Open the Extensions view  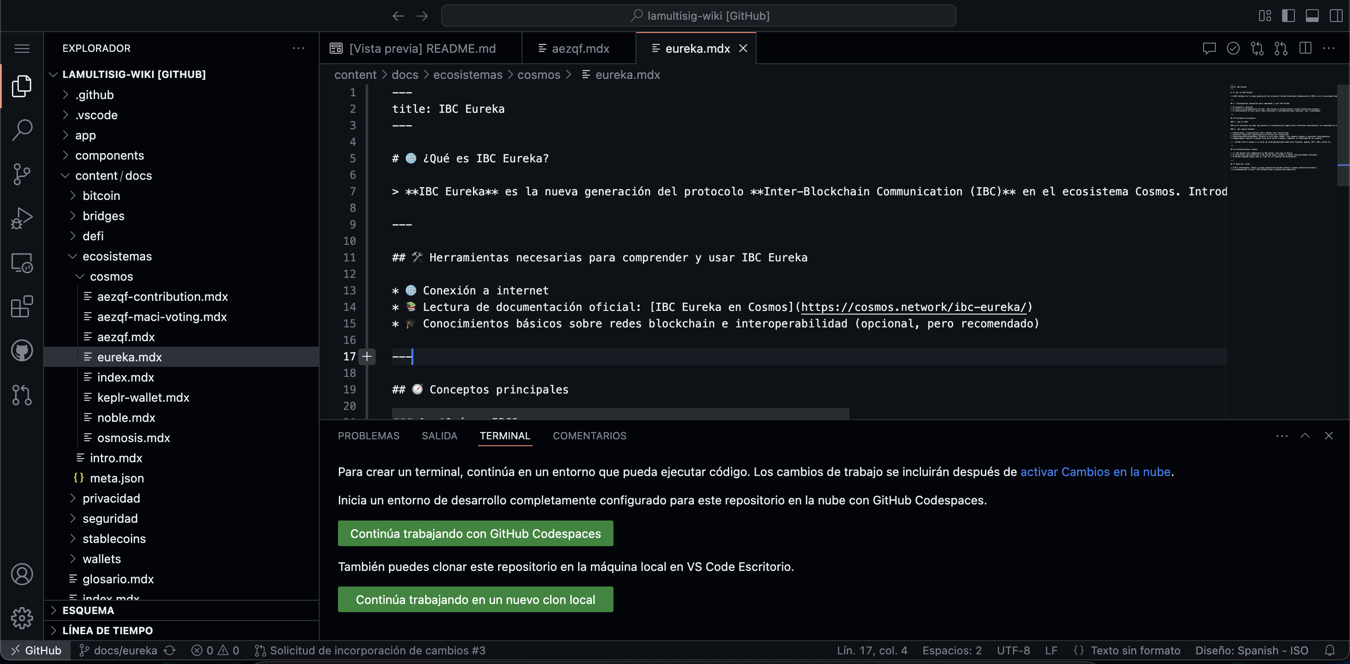(22, 307)
